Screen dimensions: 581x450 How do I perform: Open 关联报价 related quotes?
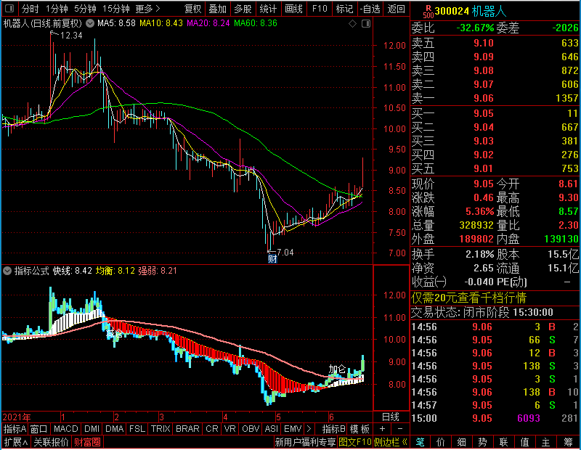tap(51, 442)
